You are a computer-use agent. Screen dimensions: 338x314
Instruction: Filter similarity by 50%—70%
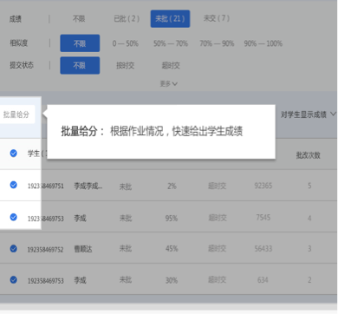171,43
